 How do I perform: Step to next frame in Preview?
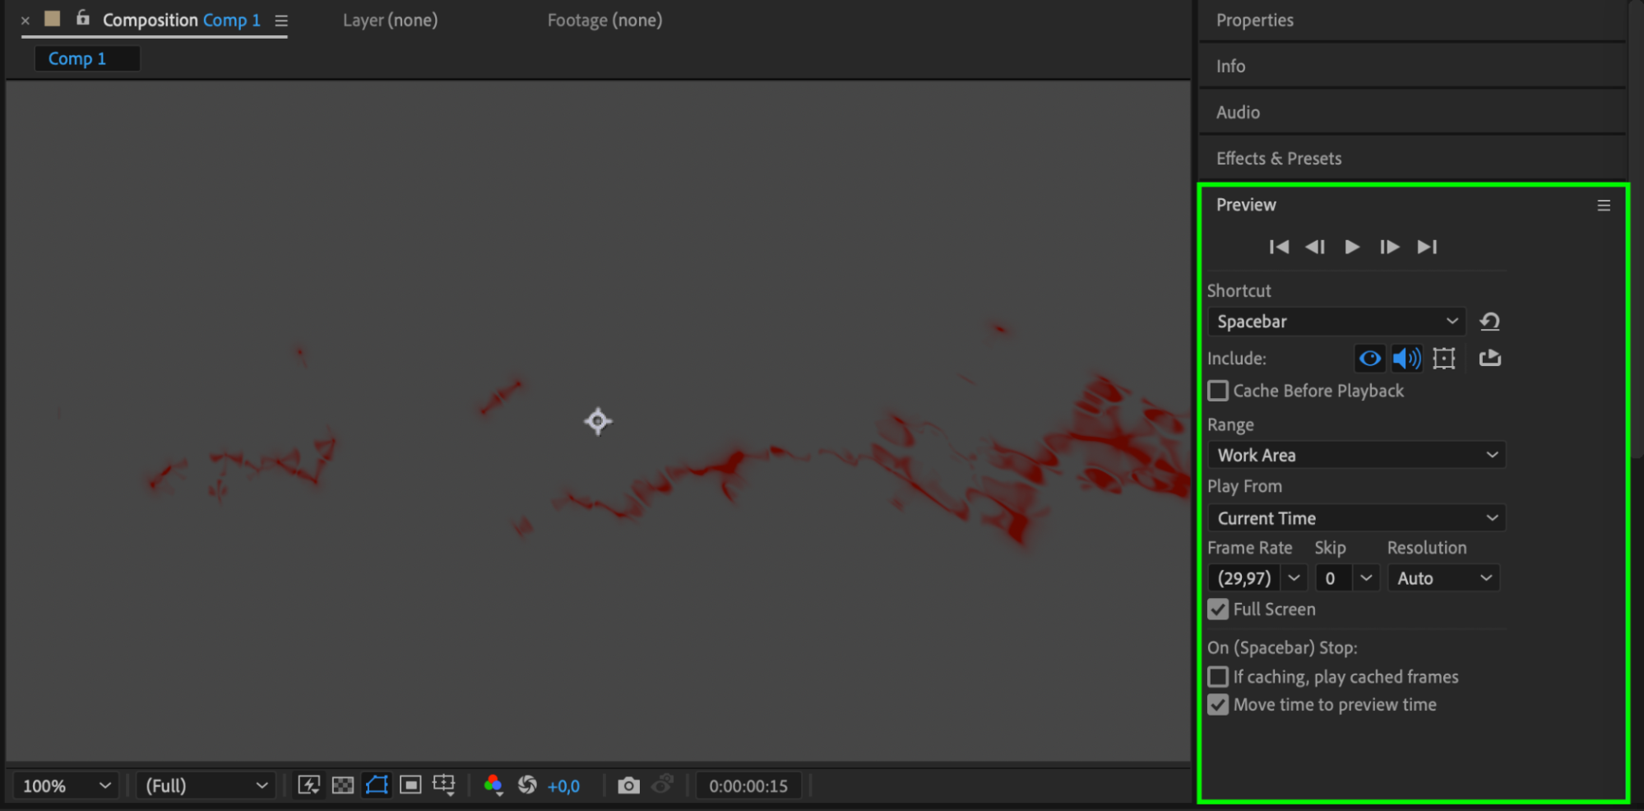pos(1389,247)
